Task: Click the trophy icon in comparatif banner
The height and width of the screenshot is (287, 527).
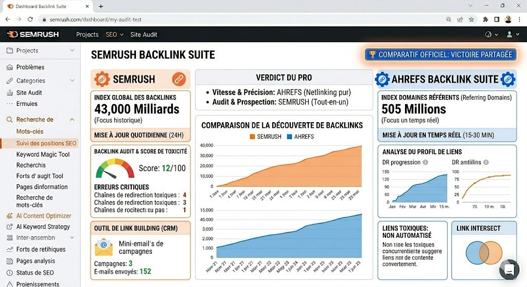Action: (373, 54)
